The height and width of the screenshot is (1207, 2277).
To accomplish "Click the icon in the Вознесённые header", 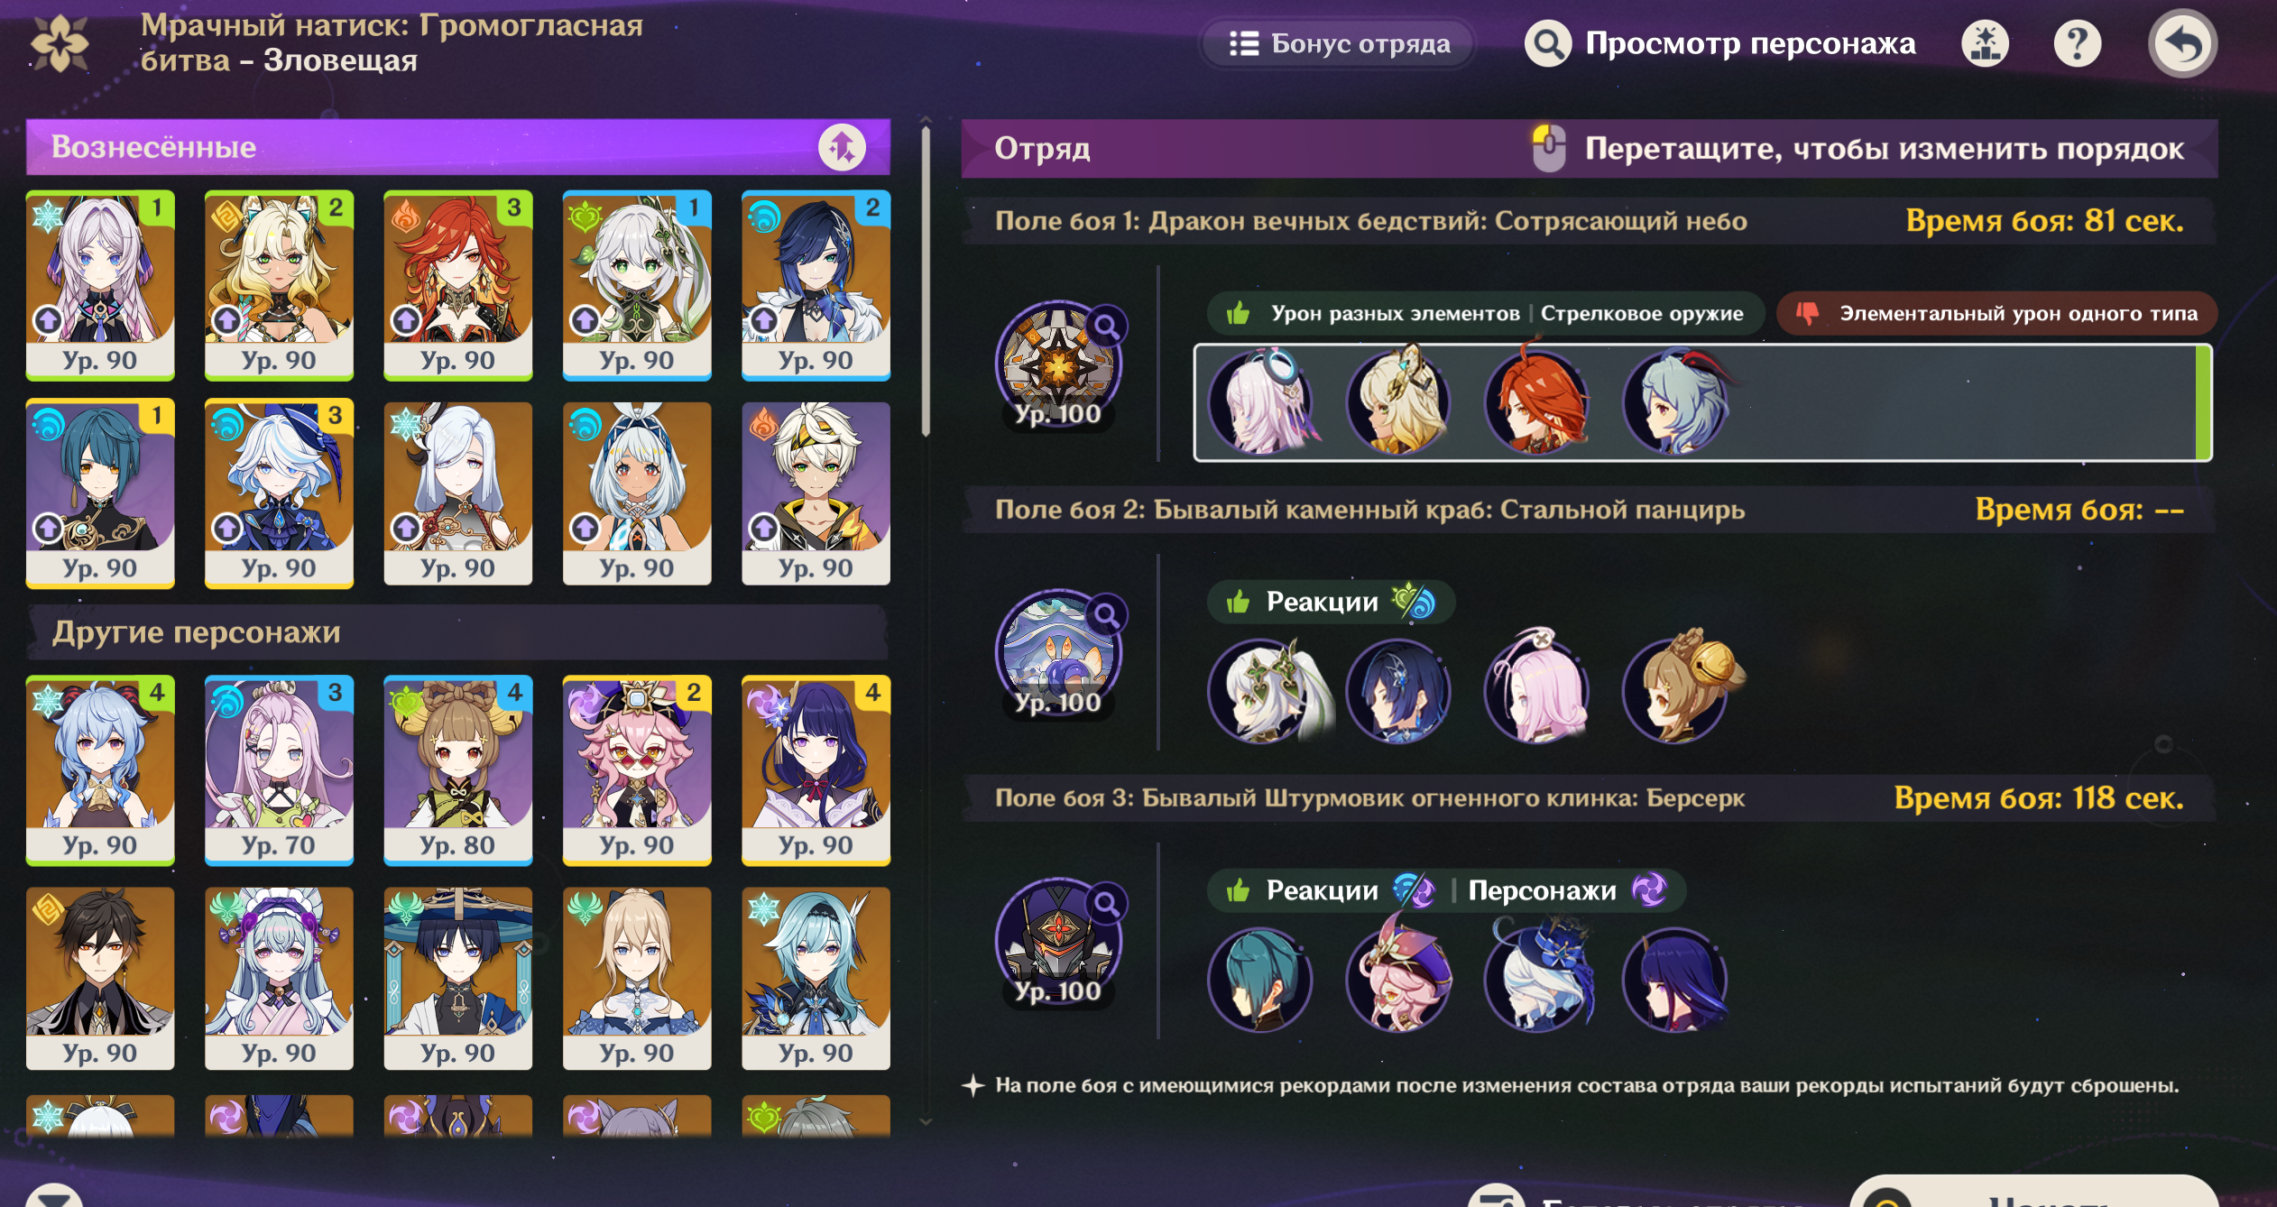I will click(x=842, y=147).
